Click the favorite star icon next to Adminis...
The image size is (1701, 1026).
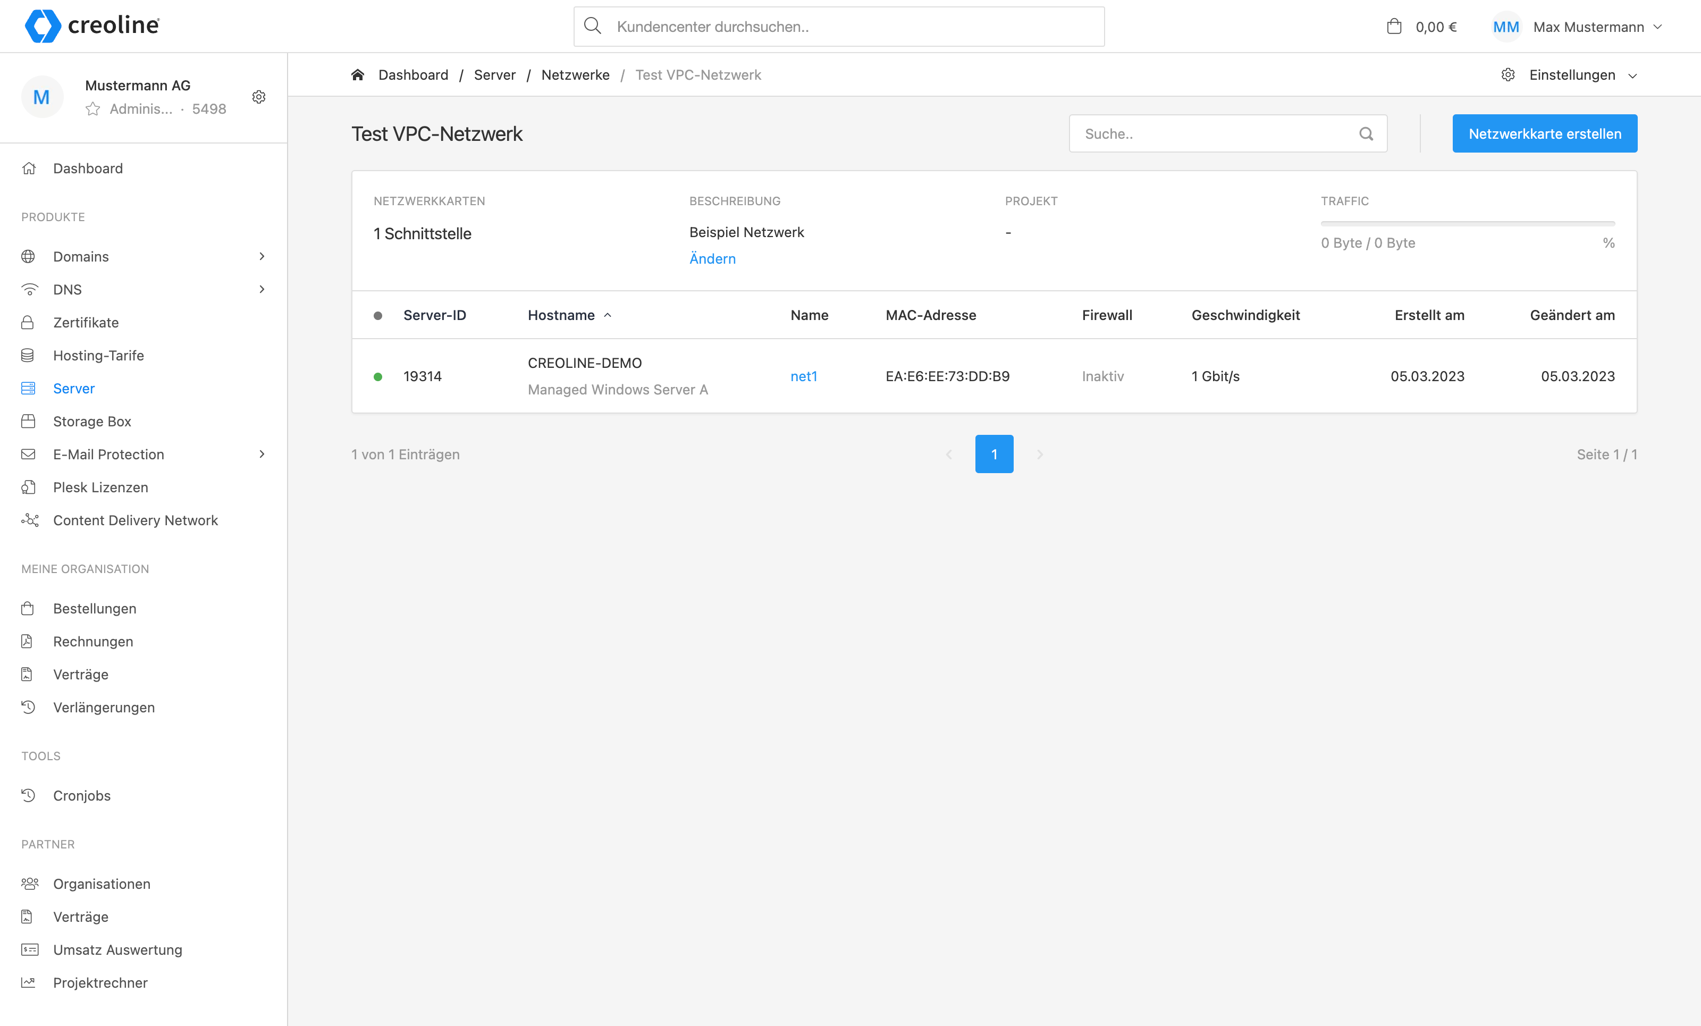point(93,109)
